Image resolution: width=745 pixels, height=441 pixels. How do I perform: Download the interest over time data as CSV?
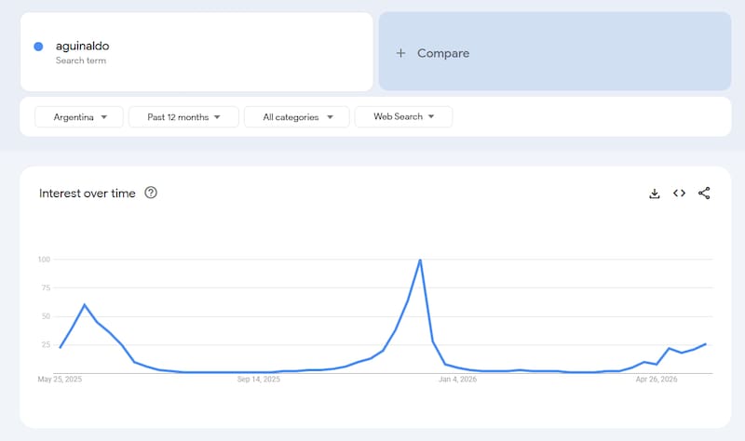coord(655,194)
